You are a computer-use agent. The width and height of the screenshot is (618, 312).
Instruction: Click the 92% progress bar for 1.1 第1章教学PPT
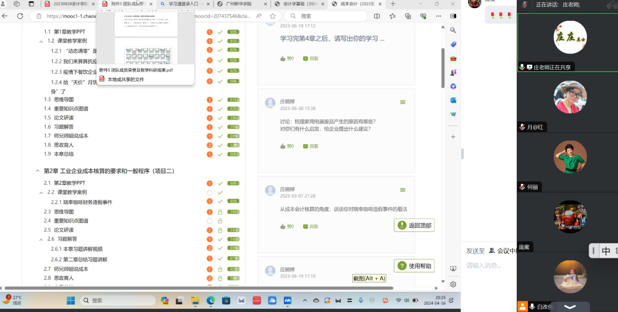click(233, 32)
